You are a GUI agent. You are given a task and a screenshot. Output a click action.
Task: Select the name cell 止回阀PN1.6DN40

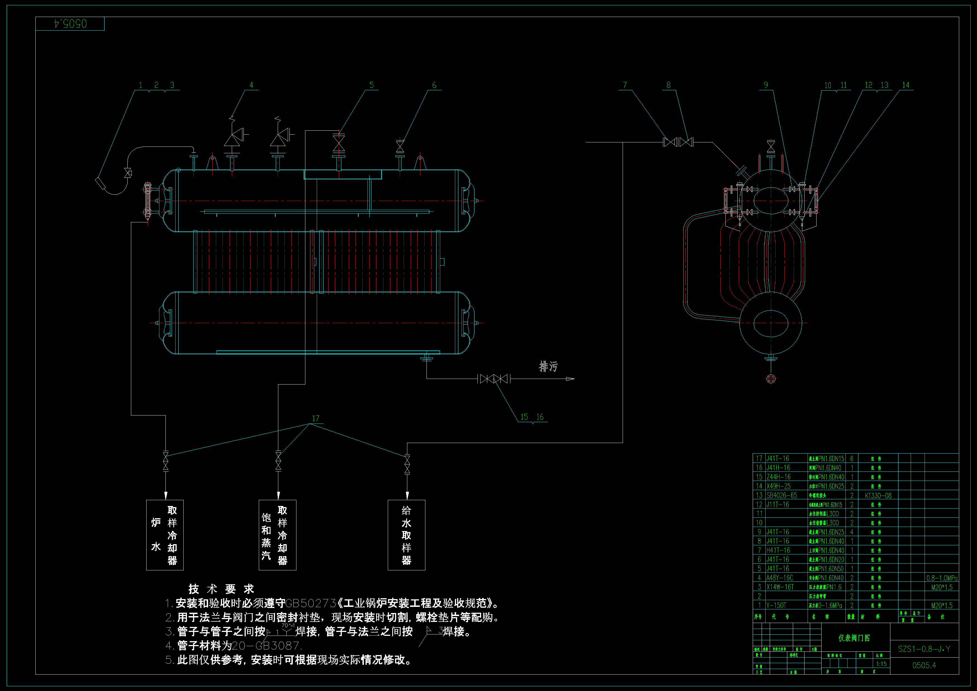point(826,550)
